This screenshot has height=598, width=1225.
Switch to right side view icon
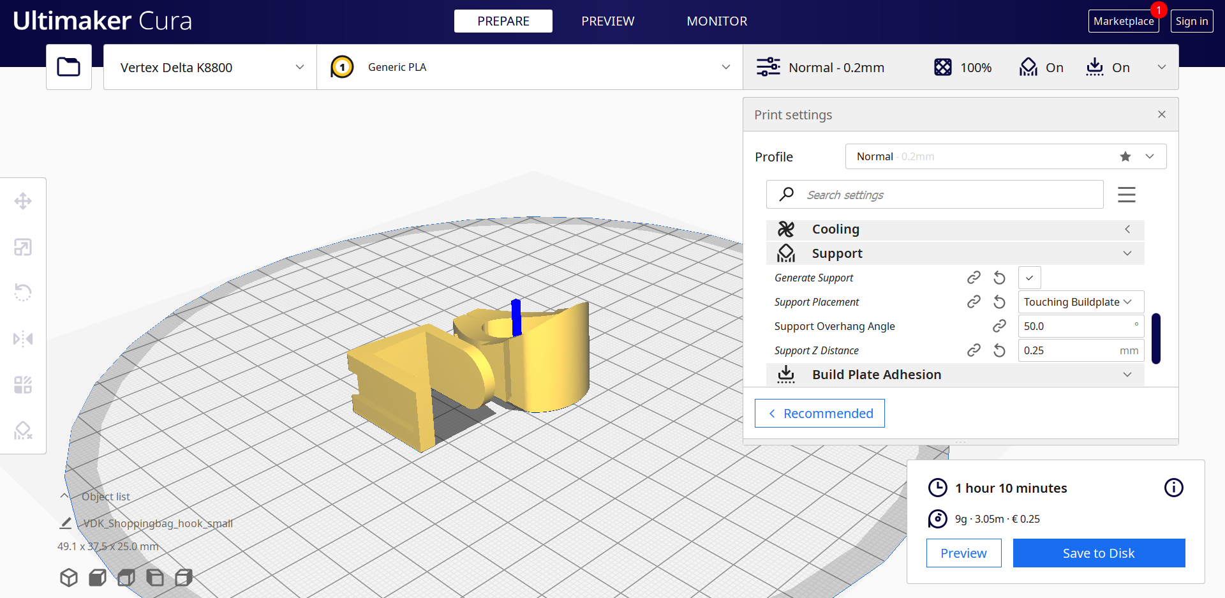pyautogui.click(x=184, y=578)
